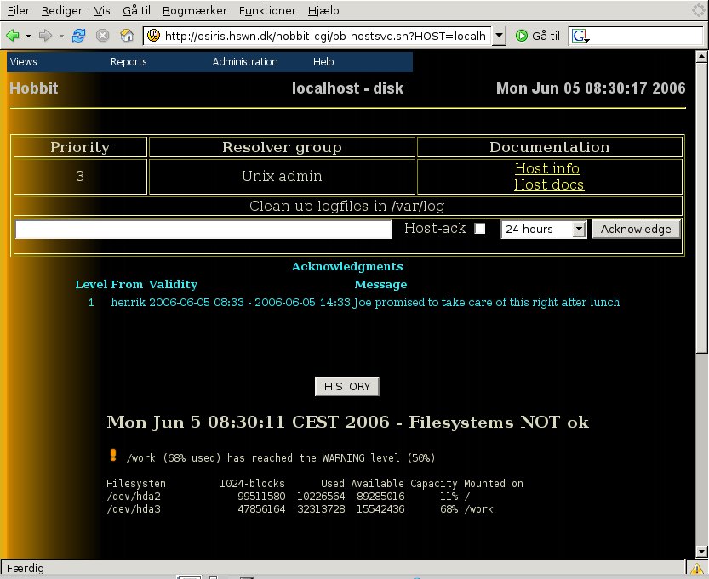Click the smiley site icon in address bar
The height and width of the screenshot is (579, 709).
[153, 36]
